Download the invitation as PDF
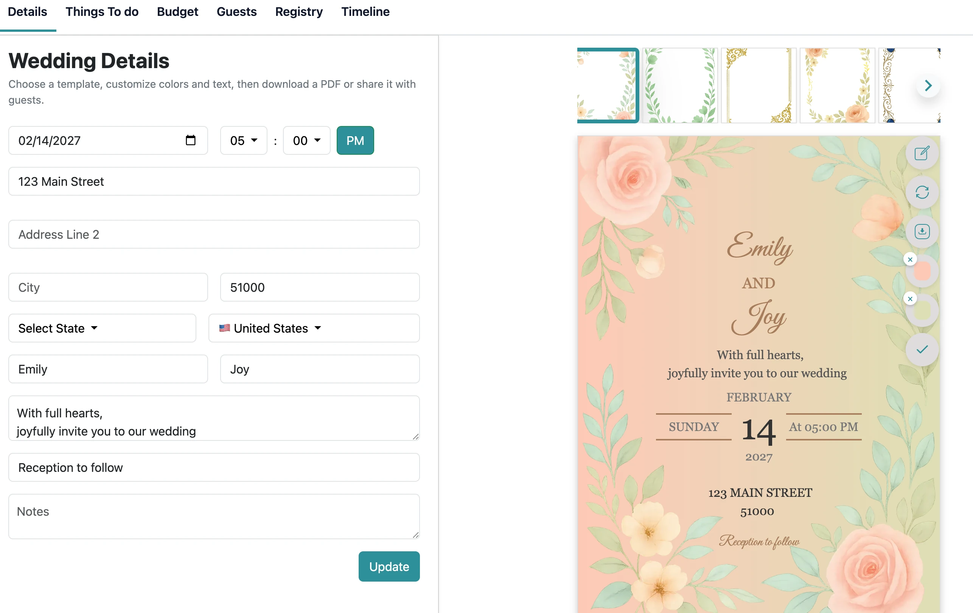 click(922, 232)
